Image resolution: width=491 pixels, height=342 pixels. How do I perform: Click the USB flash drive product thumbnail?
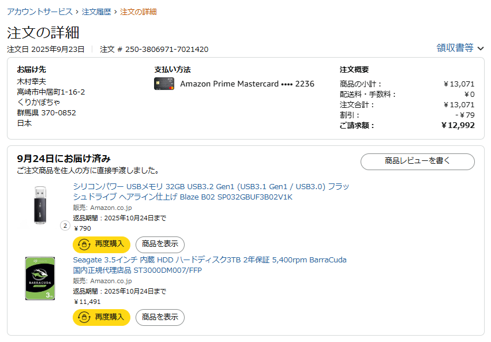[40, 205]
